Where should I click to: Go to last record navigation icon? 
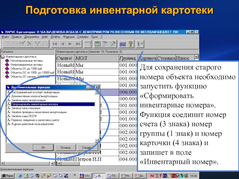click(78, 44)
